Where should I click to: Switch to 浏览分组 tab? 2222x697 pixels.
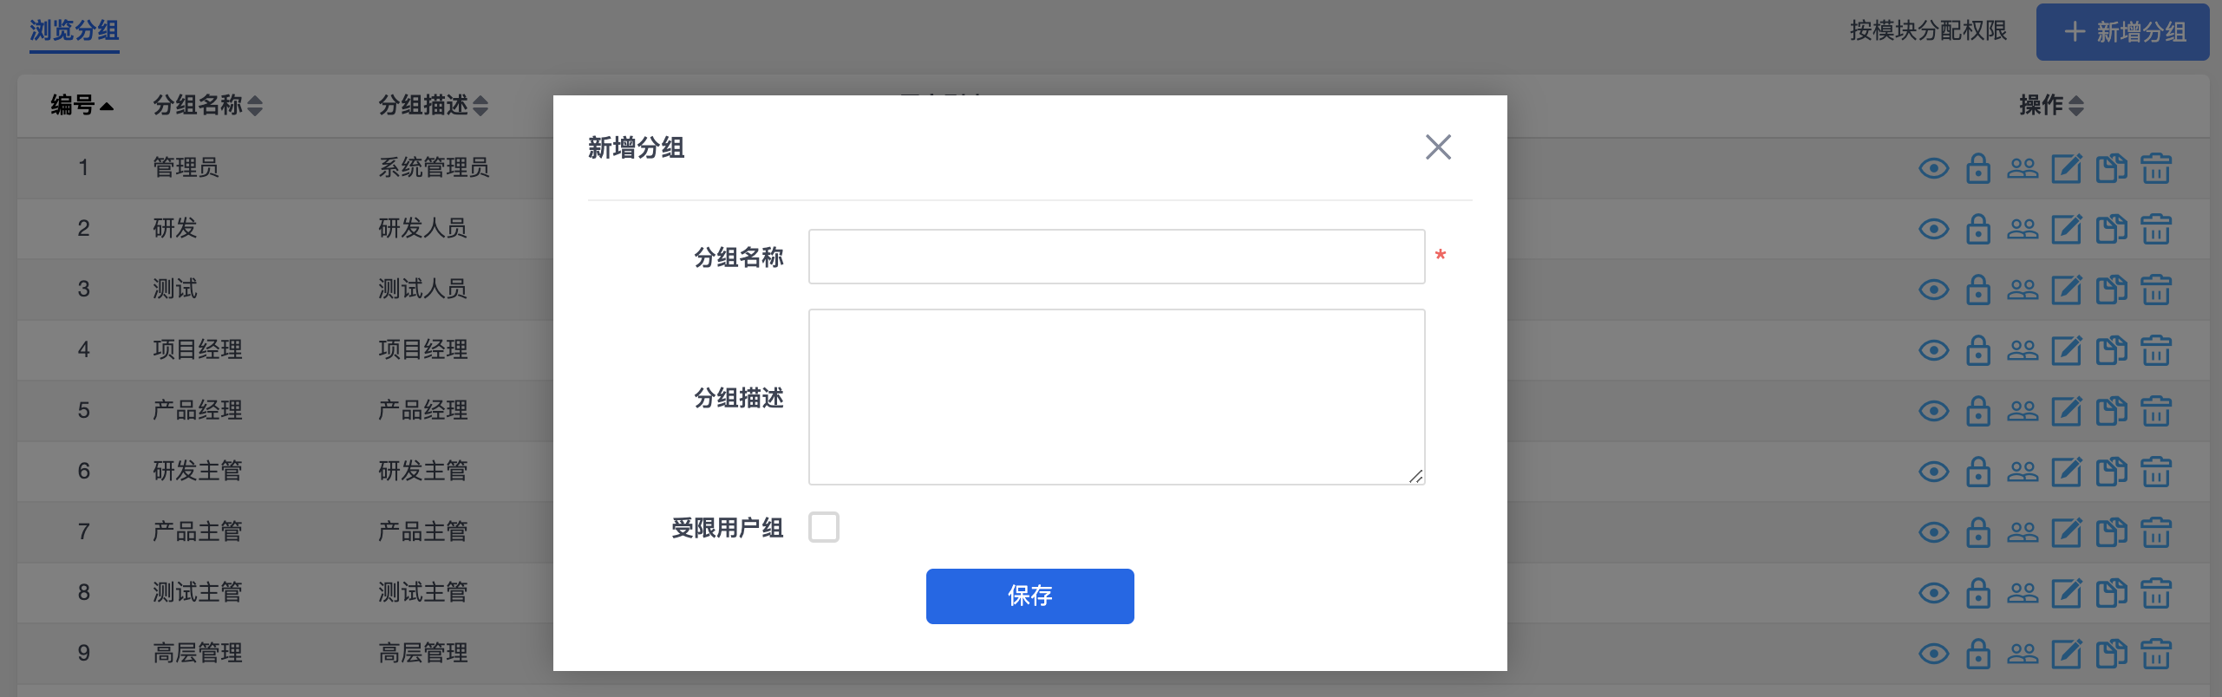(x=75, y=31)
